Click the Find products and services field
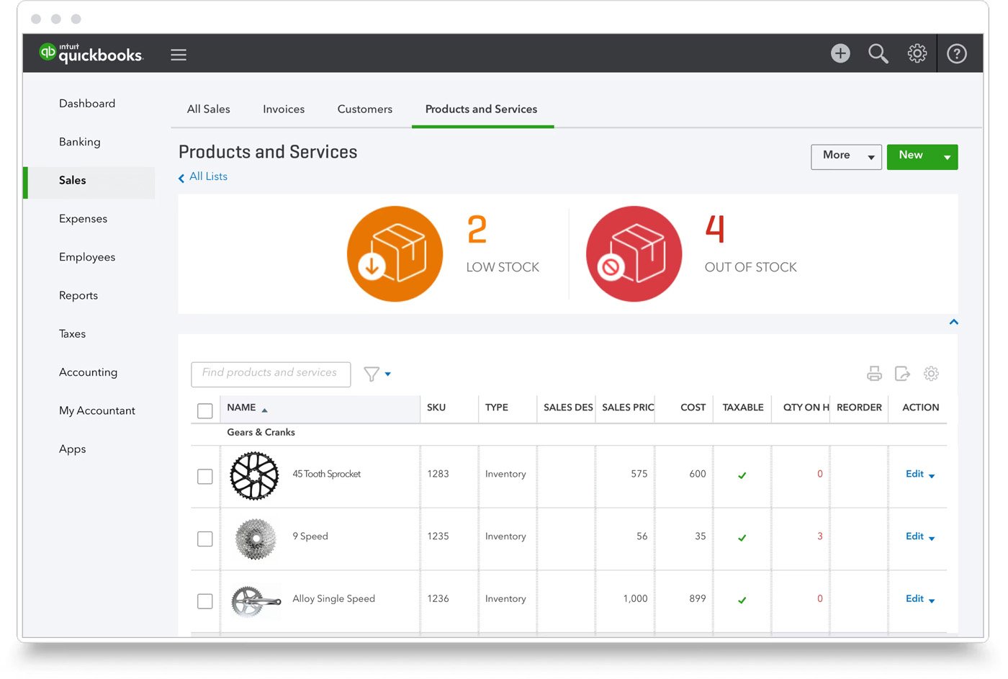This screenshot has height=679, width=1008. (271, 374)
